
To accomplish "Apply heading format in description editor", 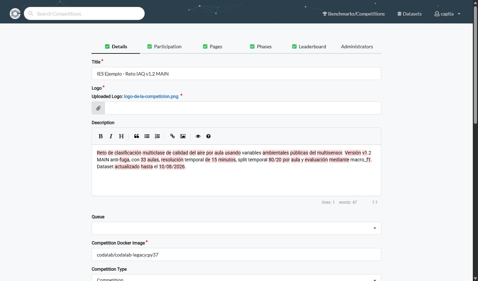I will 121,136.
